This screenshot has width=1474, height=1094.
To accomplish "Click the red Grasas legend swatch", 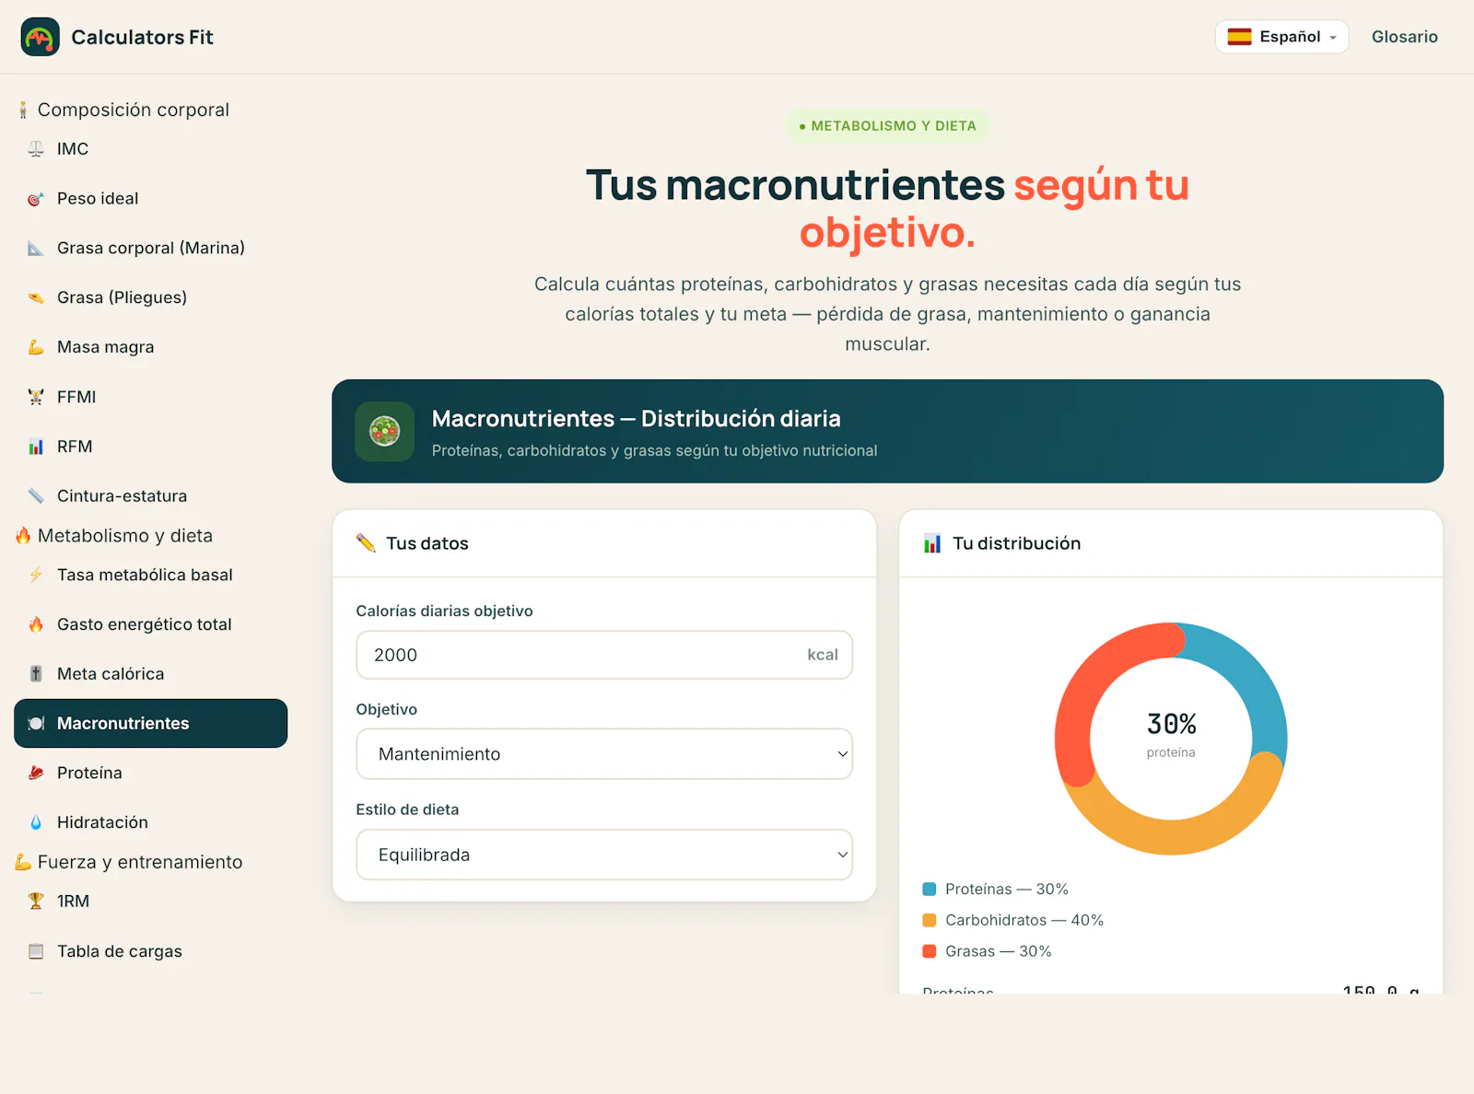I will (x=930, y=952).
